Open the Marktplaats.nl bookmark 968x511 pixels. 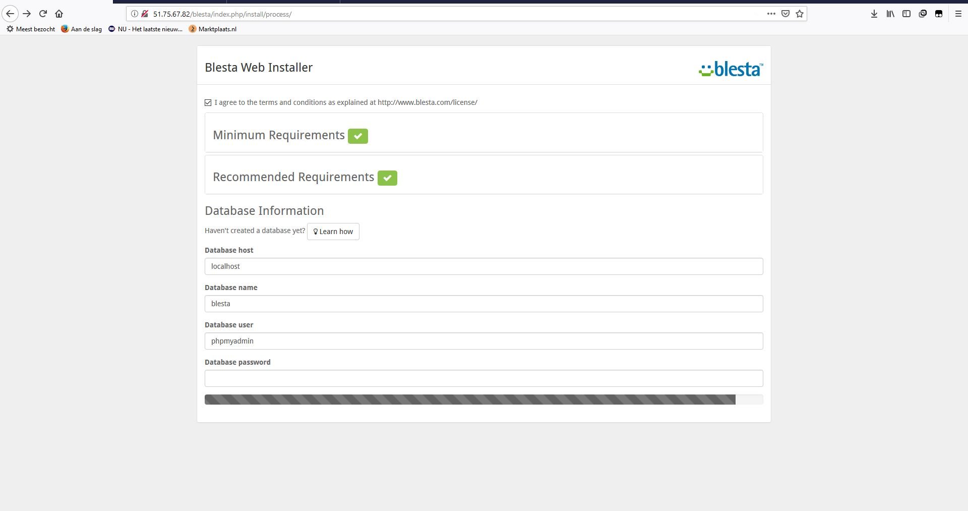click(212, 29)
